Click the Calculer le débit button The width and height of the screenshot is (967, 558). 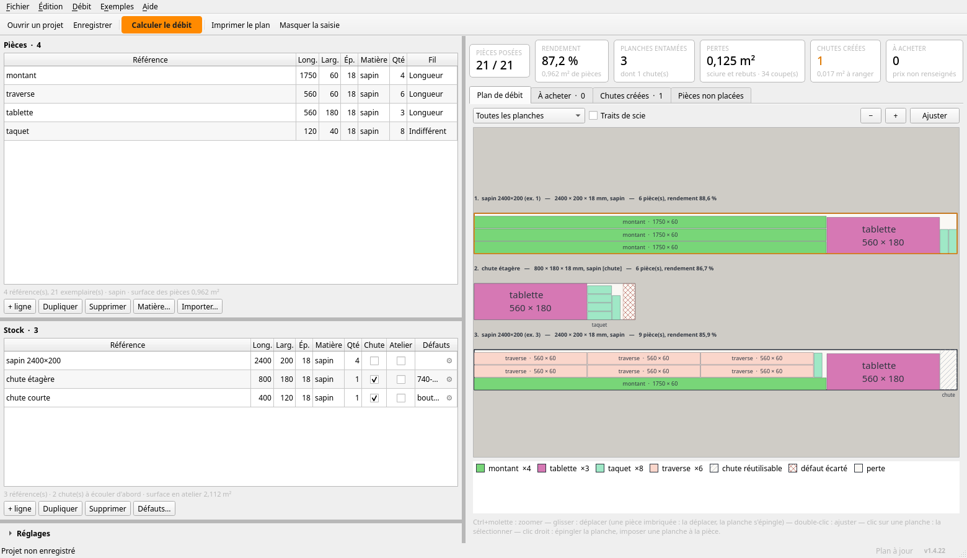point(162,25)
